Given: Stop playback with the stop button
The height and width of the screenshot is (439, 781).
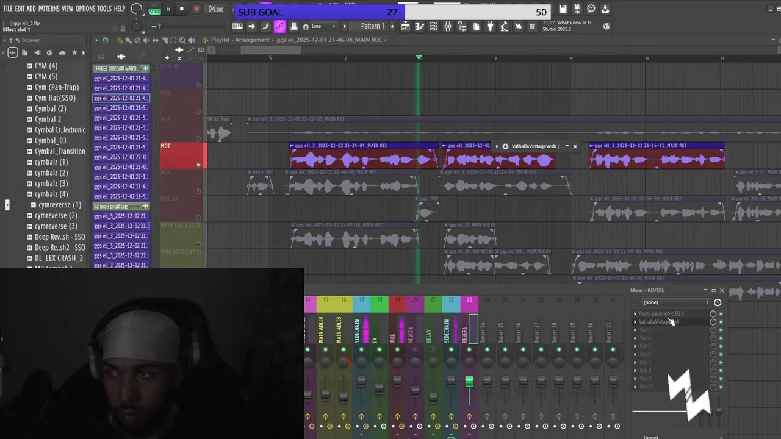Looking at the screenshot, I should click(x=181, y=9).
